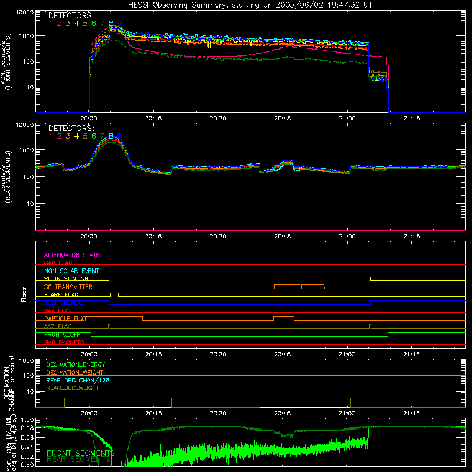Click yellow detector 4 in the front segments legend

pos(77,24)
